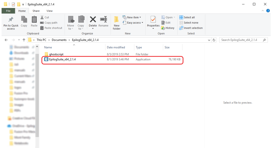Open the Move to dropdown
Image resolution: width=272 pixels, height=148 pixels.
coord(71,23)
